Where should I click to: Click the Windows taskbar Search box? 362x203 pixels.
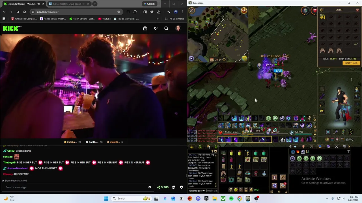pos(131,198)
